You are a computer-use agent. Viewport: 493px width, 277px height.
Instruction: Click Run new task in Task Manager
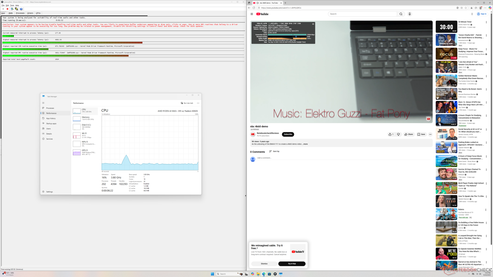click(187, 103)
